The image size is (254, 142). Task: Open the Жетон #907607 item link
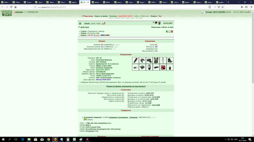click(103, 80)
